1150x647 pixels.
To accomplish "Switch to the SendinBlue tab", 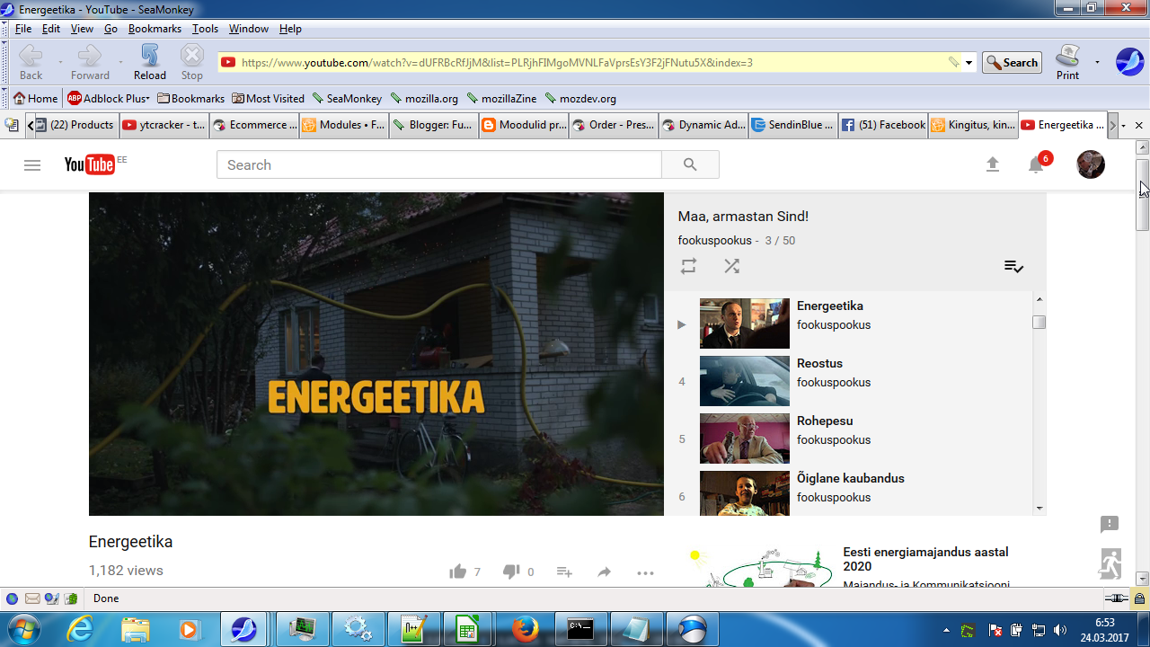I will pyautogui.click(x=793, y=125).
